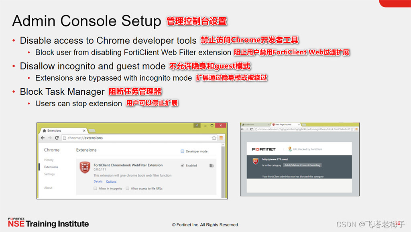Click the shield icon beside http://www.777.com/
The image size is (411, 232).
[x=256, y=161]
